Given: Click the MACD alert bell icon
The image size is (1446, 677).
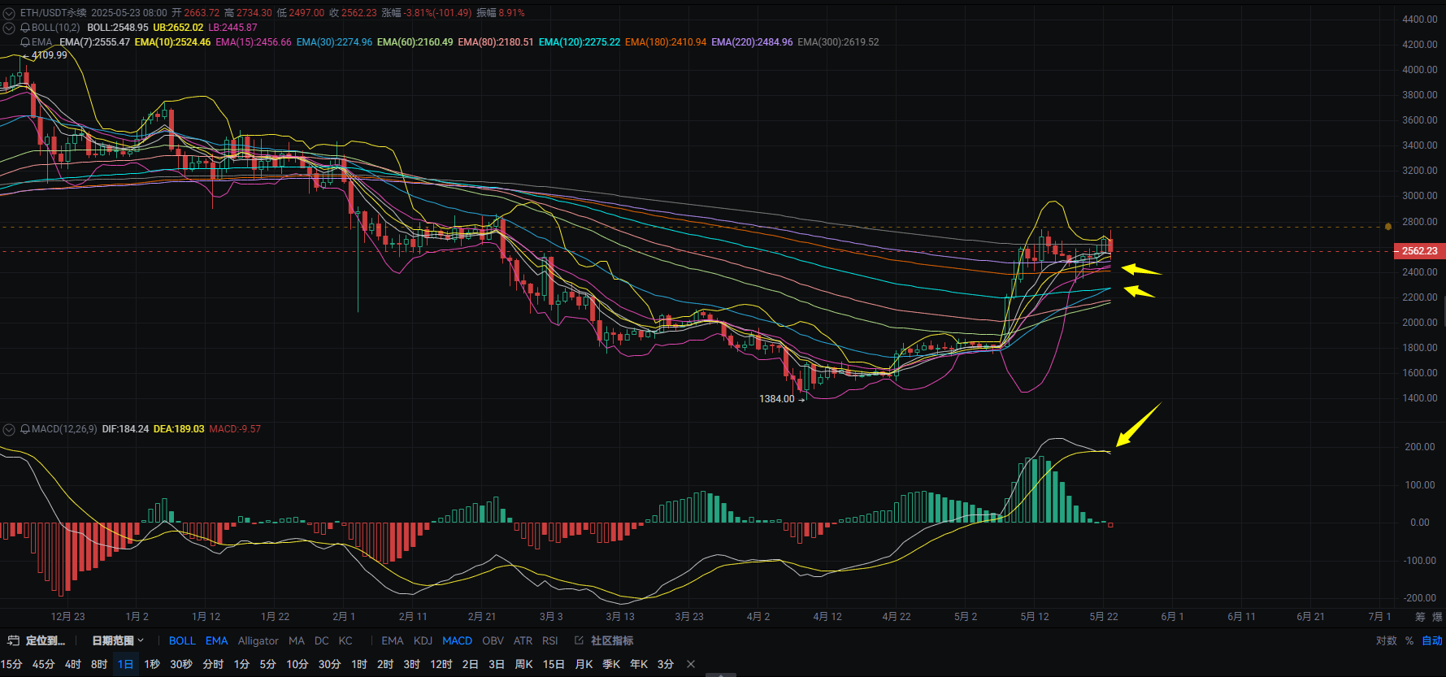Looking at the screenshot, I should tap(25, 429).
